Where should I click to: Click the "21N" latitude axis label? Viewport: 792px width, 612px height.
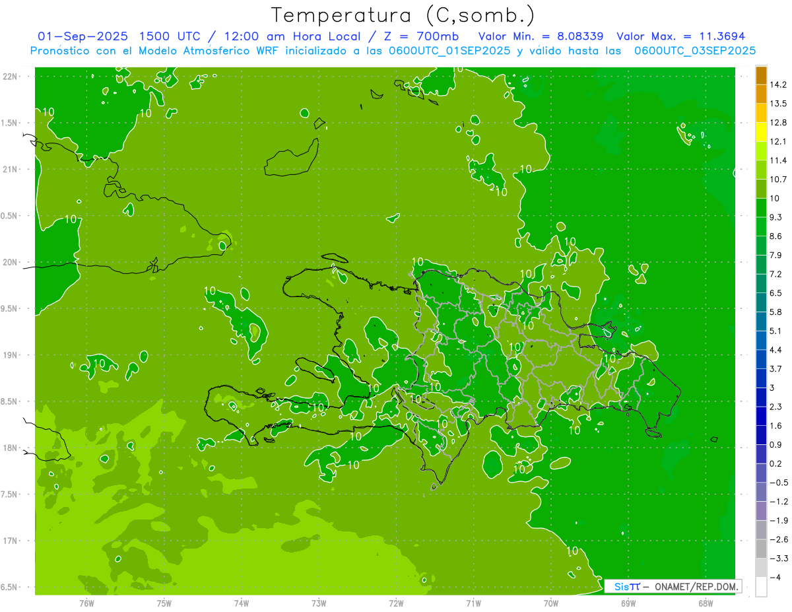[10, 170]
